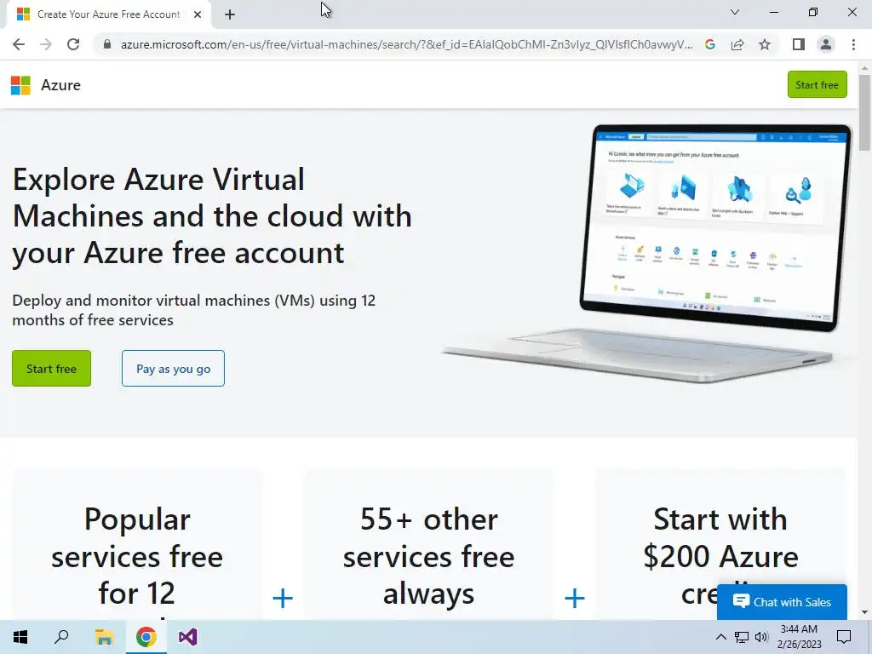872x654 pixels.
Task: Click the Chrome taskbar icon
Action: pyautogui.click(x=146, y=637)
